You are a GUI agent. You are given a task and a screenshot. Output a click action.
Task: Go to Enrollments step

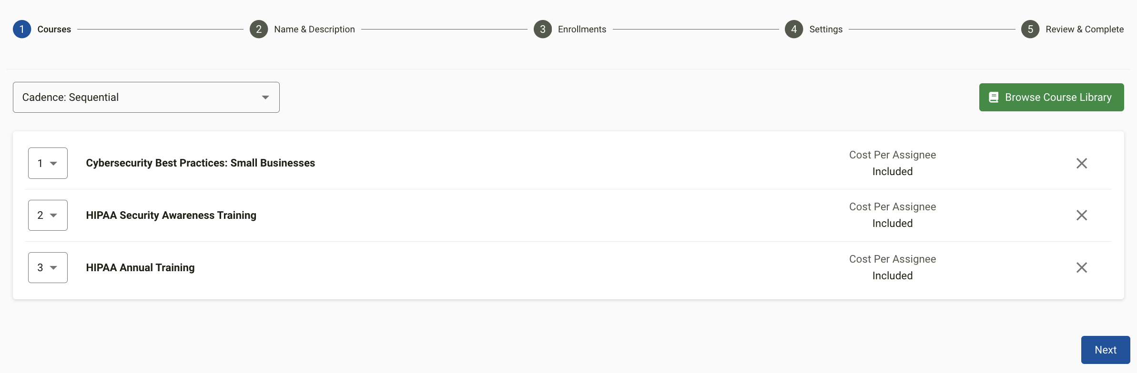click(582, 29)
